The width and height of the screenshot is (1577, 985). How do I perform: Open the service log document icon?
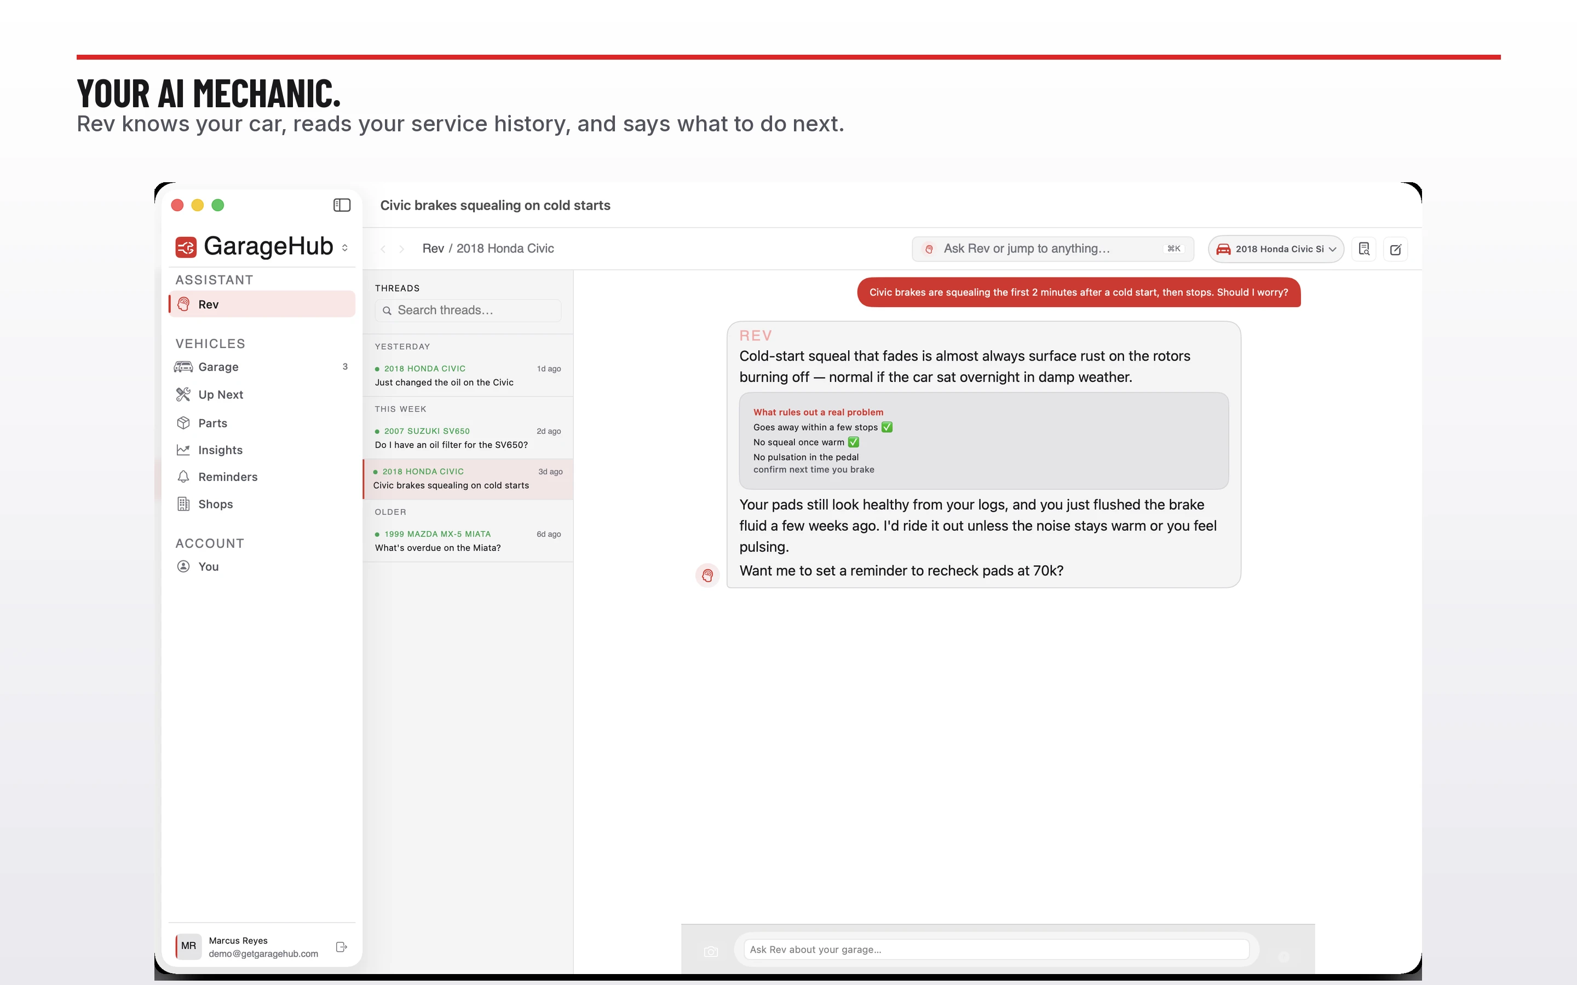coord(1364,249)
